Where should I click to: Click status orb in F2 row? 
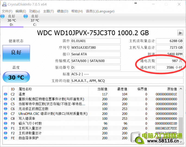[x=5, y=133]
